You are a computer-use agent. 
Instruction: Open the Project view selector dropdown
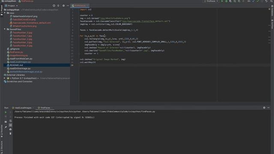[12, 6]
